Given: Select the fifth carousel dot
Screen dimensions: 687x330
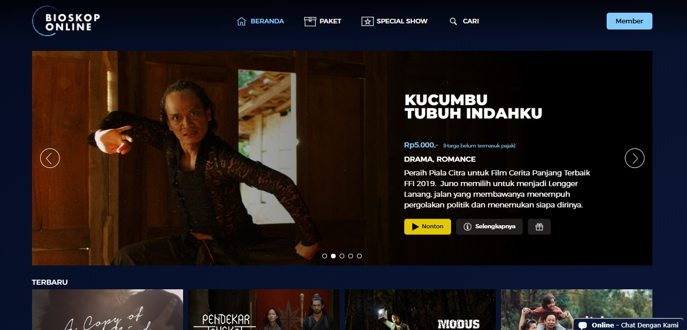Looking at the screenshot, I should click(359, 256).
